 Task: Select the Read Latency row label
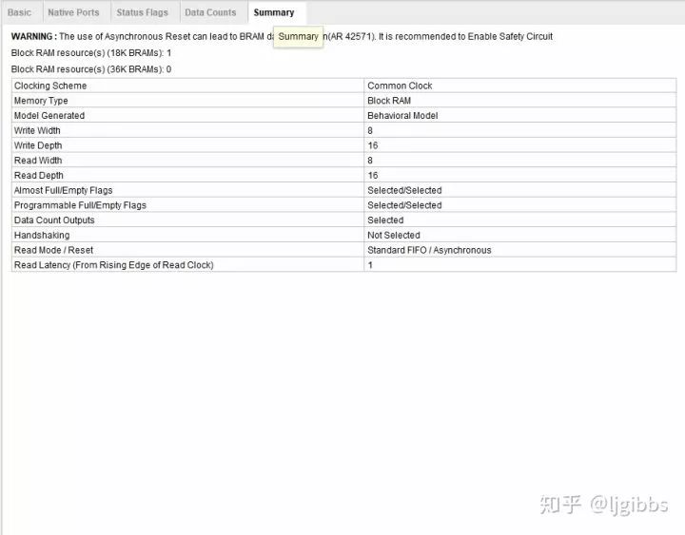(x=113, y=265)
